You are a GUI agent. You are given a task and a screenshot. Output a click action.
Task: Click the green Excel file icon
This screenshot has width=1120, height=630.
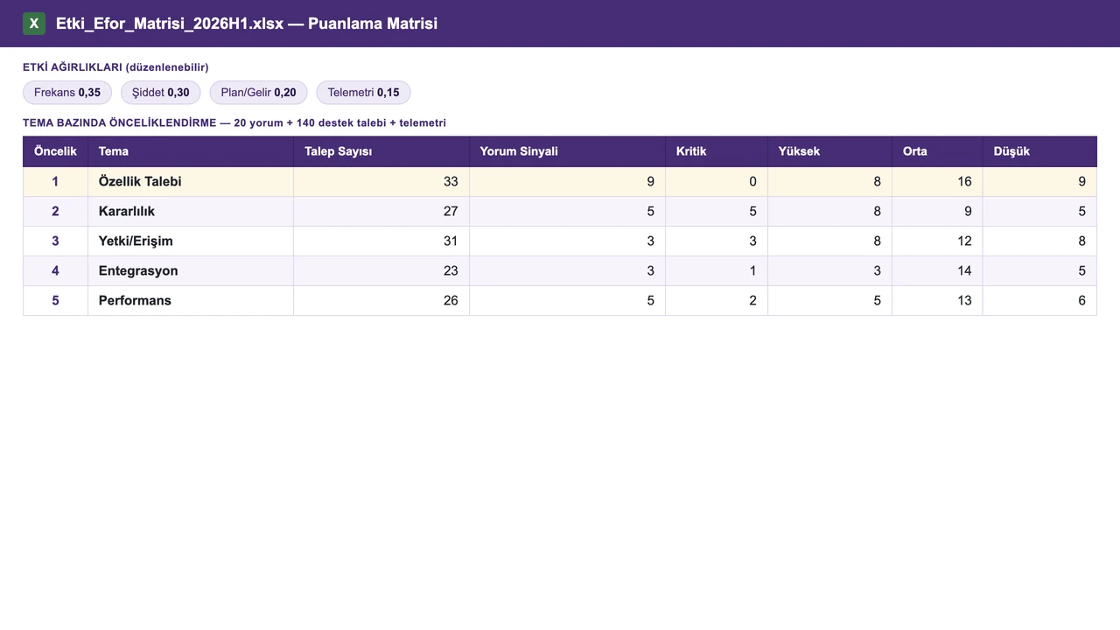point(34,24)
